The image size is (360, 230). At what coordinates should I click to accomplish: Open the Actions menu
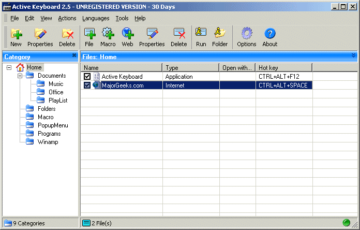67,18
